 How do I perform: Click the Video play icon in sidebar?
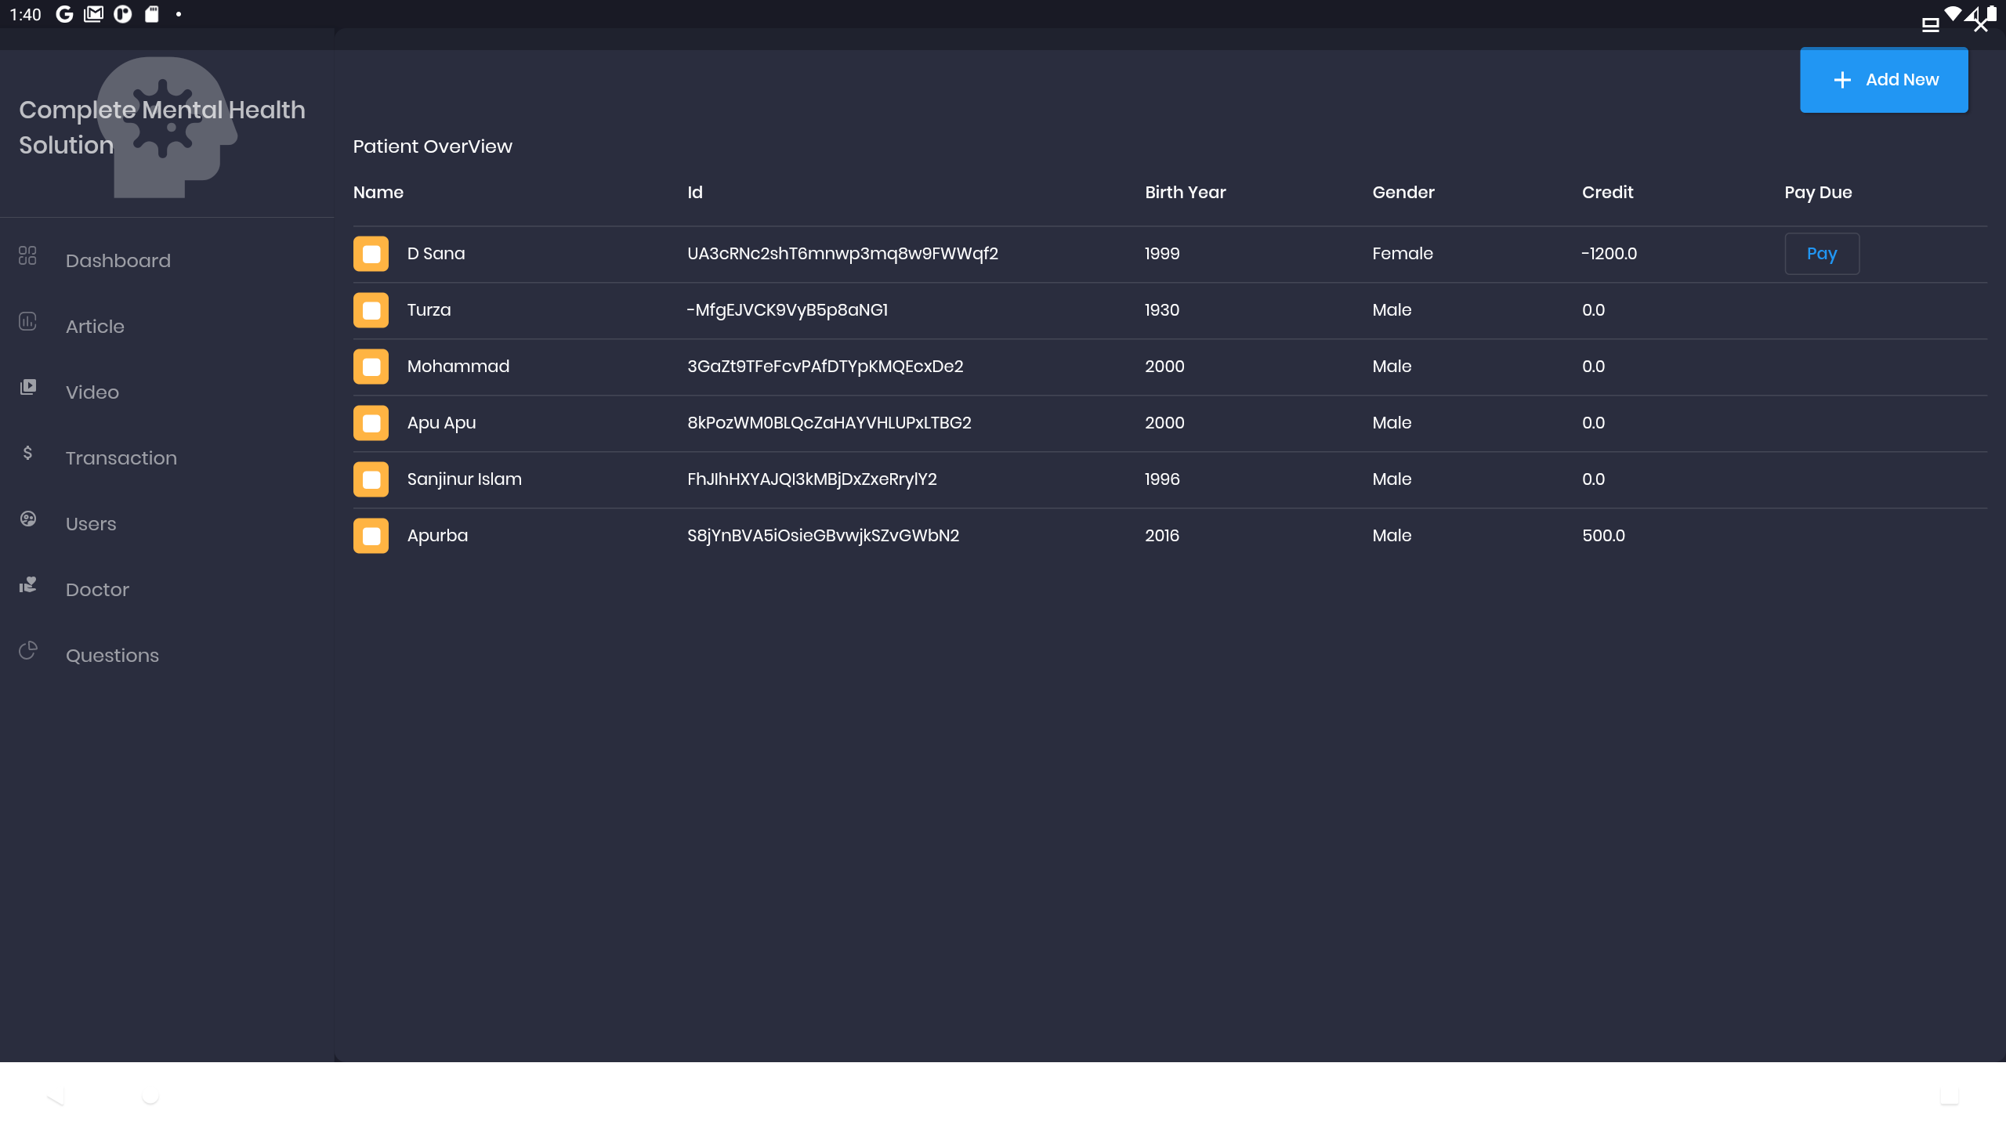pyautogui.click(x=27, y=387)
